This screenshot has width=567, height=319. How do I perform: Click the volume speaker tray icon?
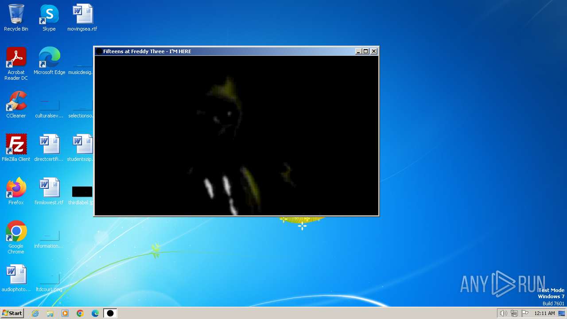coord(503,313)
